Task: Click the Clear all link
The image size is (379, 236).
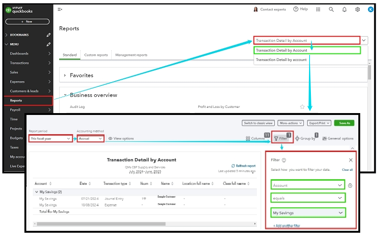Action: 348,170
